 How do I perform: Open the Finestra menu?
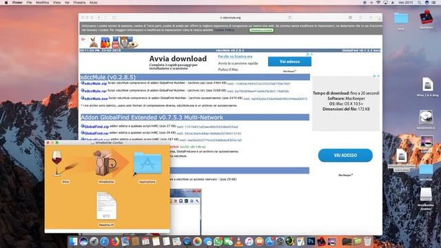(x=79, y=3)
